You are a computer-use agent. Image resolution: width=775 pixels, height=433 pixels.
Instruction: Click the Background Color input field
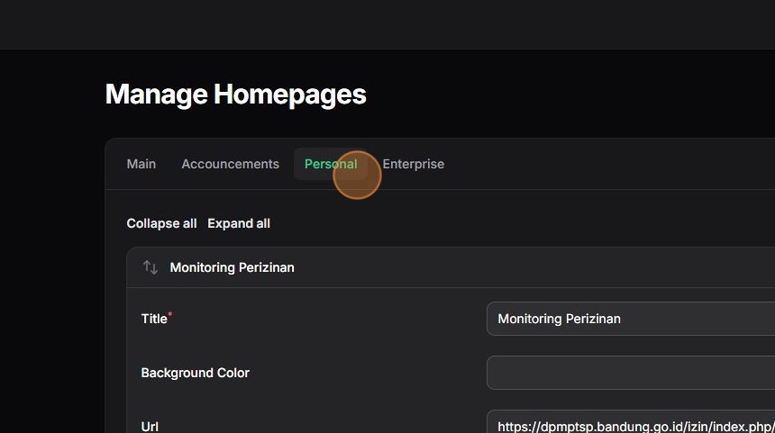coord(631,373)
